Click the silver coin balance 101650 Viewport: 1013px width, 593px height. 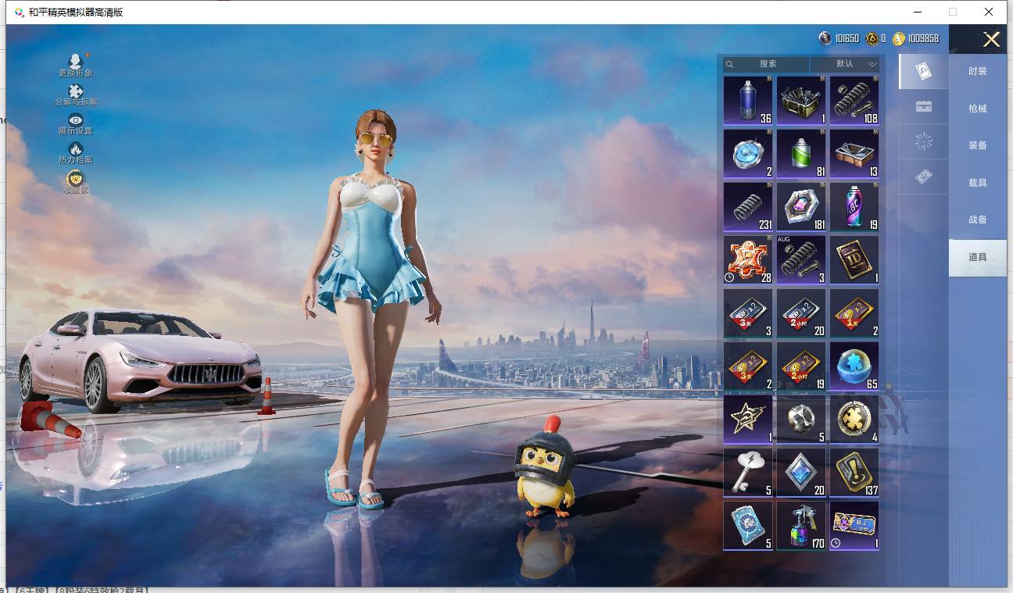[x=839, y=38]
